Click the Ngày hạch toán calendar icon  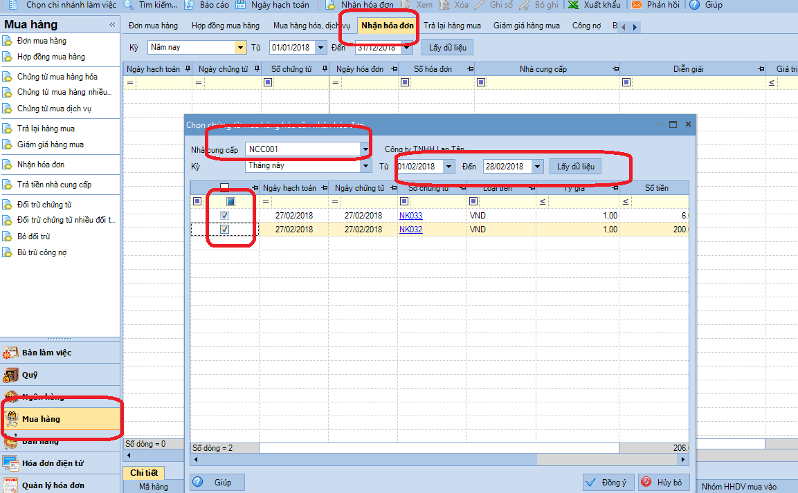tap(240, 5)
